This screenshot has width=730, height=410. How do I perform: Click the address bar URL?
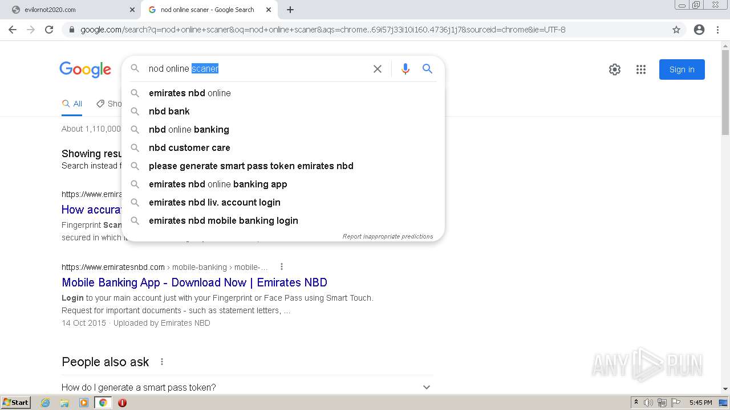tap(323, 30)
